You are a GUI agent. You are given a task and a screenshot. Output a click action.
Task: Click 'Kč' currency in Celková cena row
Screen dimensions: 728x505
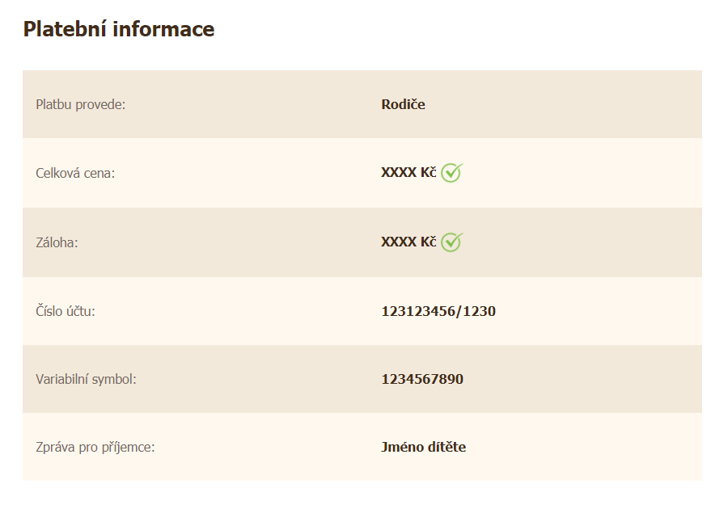click(428, 173)
